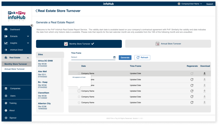Click the Real Estate buildings icon
This screenshot has height=125, width=219.
point(6,58)
